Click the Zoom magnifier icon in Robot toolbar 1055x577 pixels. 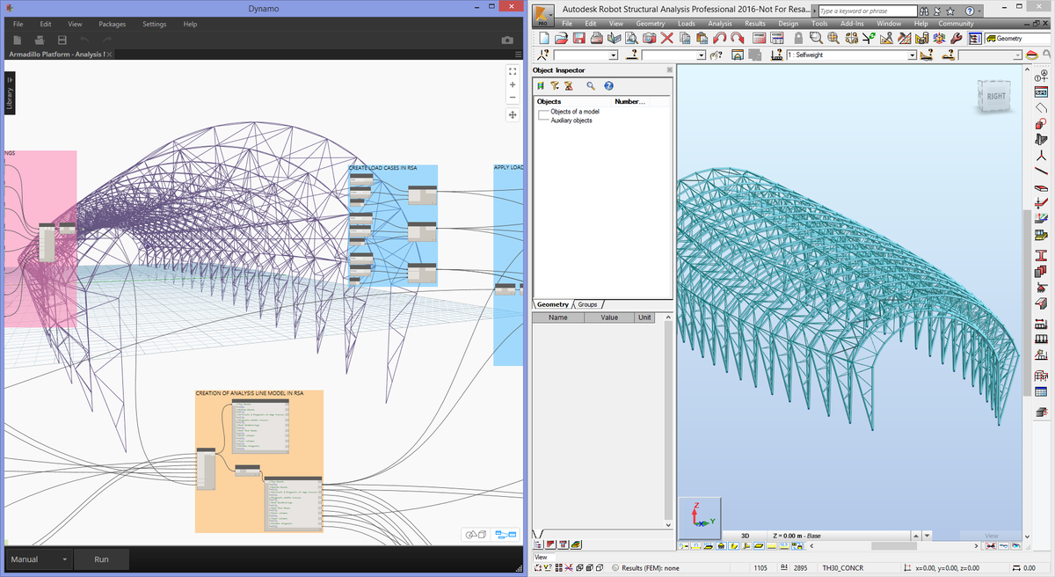816,39
